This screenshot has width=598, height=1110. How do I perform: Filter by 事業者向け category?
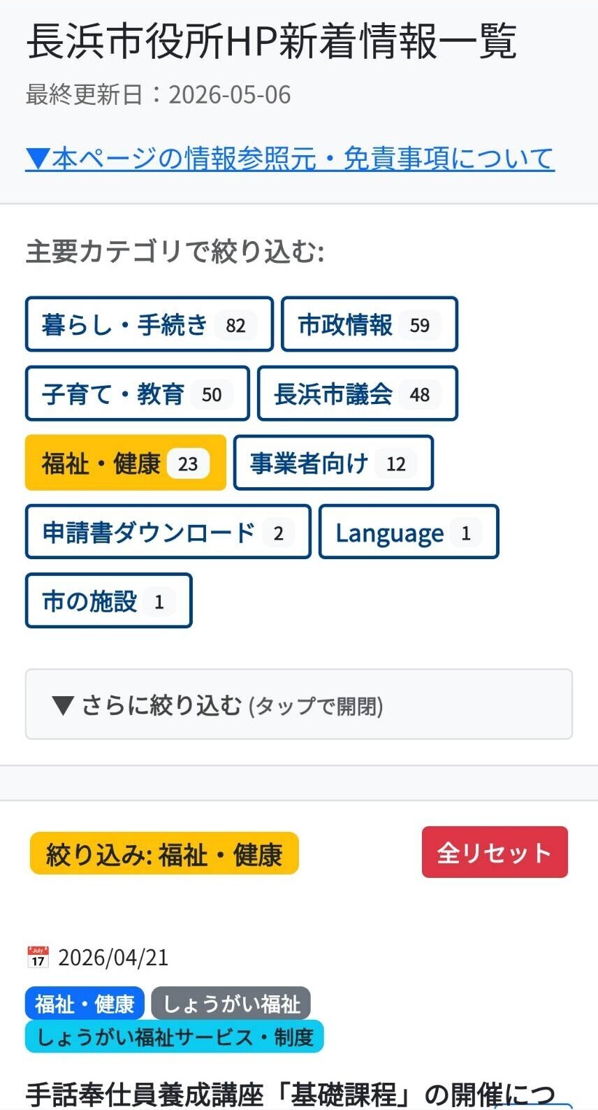pyautogui.click(x=333, y=463)
